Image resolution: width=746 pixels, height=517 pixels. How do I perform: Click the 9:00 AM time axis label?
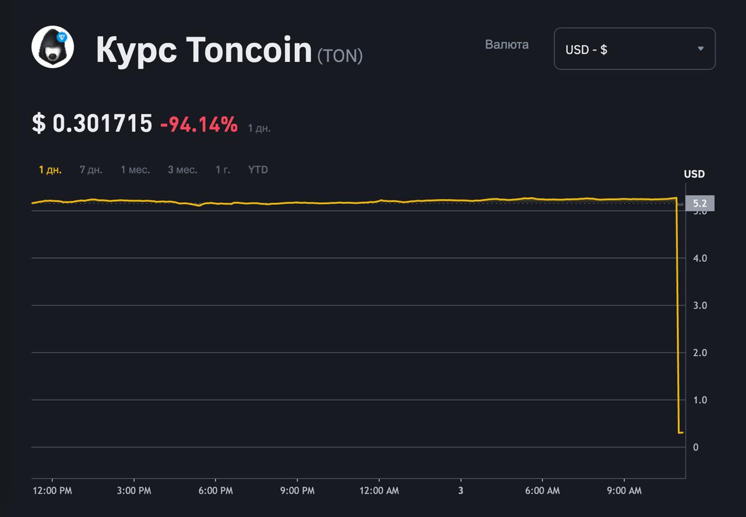[624, 491]
